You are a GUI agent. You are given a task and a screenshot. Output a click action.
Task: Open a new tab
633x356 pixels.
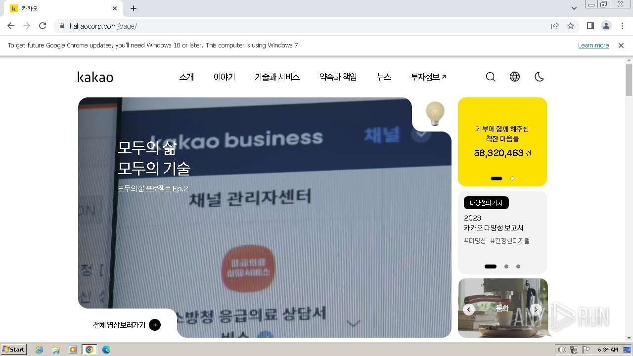(x=134, y=8)
